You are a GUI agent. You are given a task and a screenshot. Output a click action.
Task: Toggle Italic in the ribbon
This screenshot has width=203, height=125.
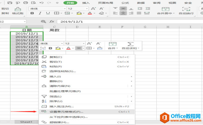coord(40,13)
